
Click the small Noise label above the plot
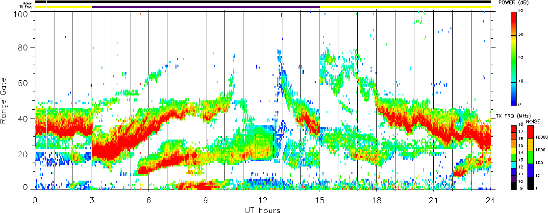27,3
